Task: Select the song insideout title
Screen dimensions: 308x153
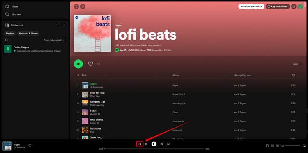Action: 95,129
